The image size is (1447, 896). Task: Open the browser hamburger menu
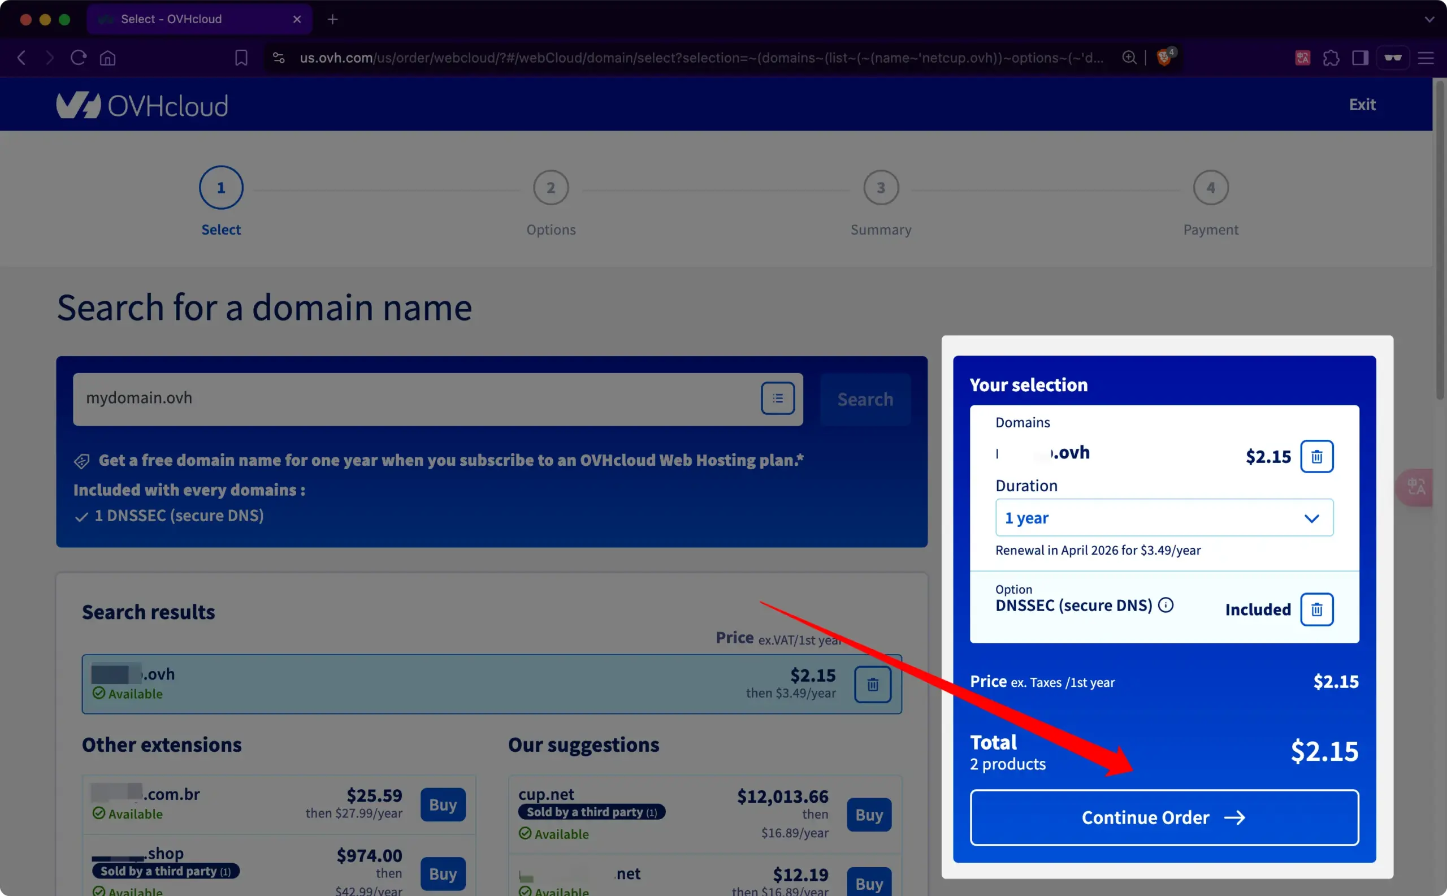(1426, 58)
